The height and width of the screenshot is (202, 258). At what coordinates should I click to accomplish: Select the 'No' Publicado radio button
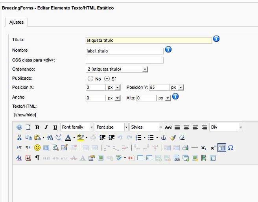(90, 79)
